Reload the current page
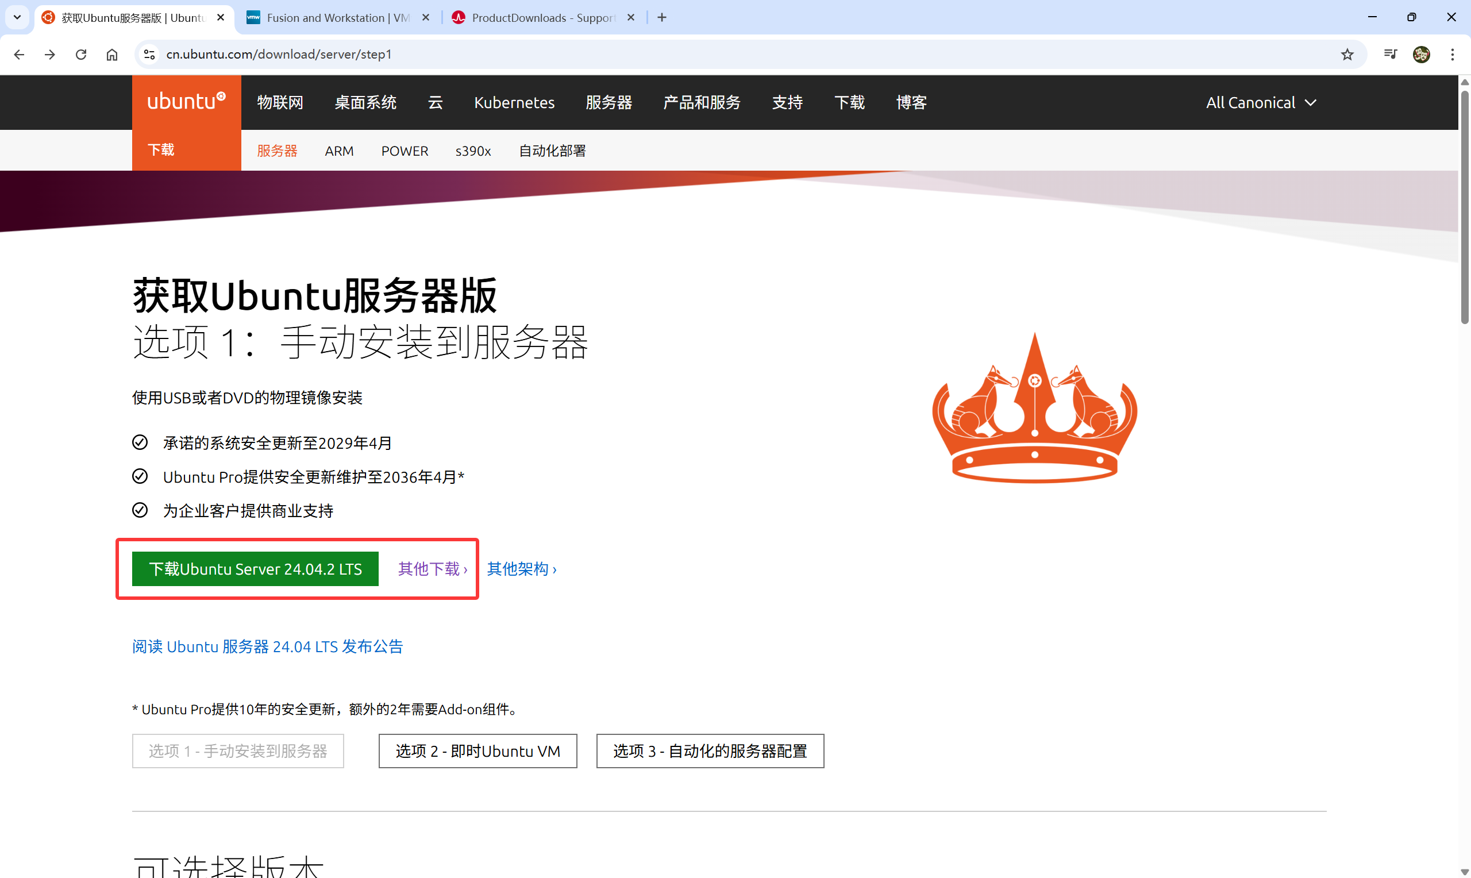1471x878 pixels. [81, 54]
